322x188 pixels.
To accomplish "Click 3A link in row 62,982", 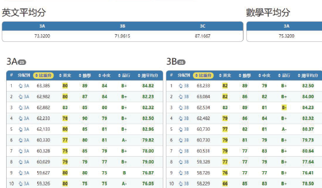I will [27, 97].
